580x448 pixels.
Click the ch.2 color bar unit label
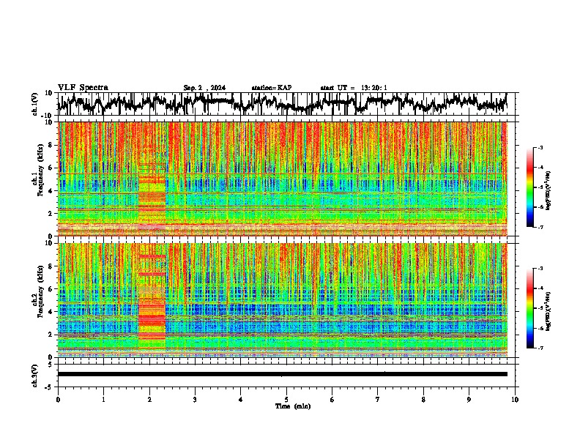click(549, 311)
